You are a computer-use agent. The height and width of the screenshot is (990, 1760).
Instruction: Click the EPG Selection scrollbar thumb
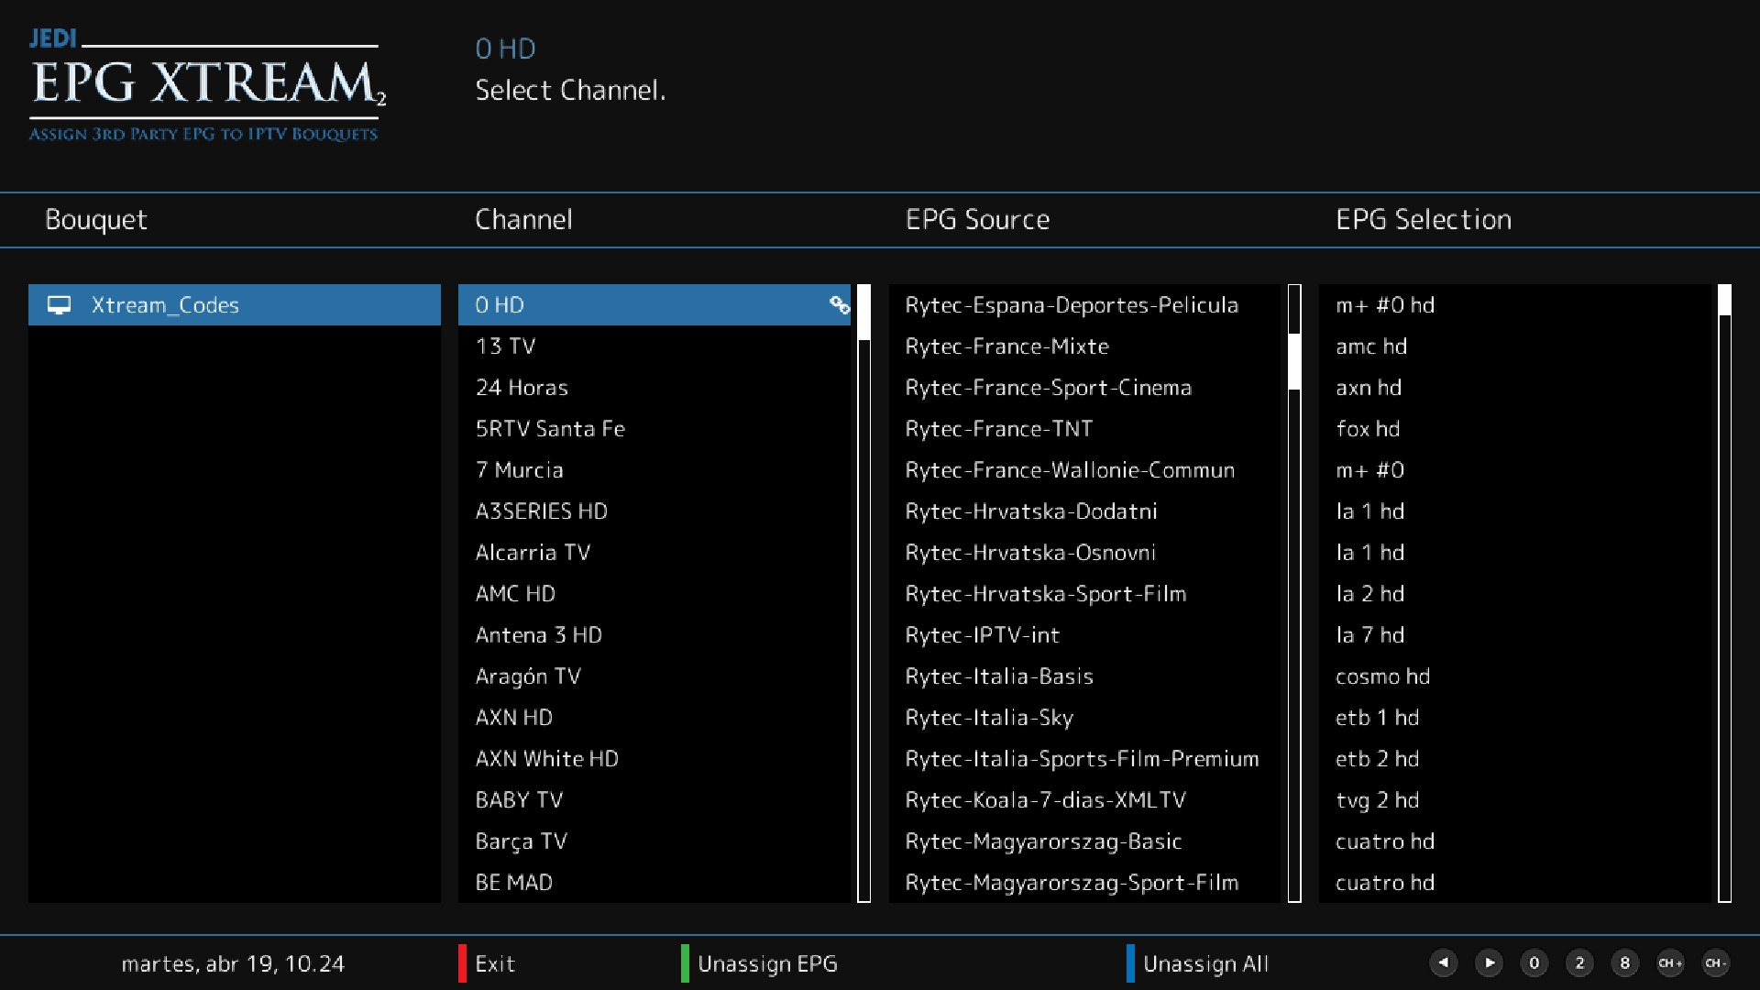(1724, 301)
